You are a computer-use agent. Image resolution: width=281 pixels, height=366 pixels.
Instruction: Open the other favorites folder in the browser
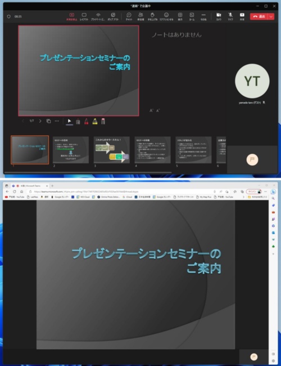pos(257,197)
